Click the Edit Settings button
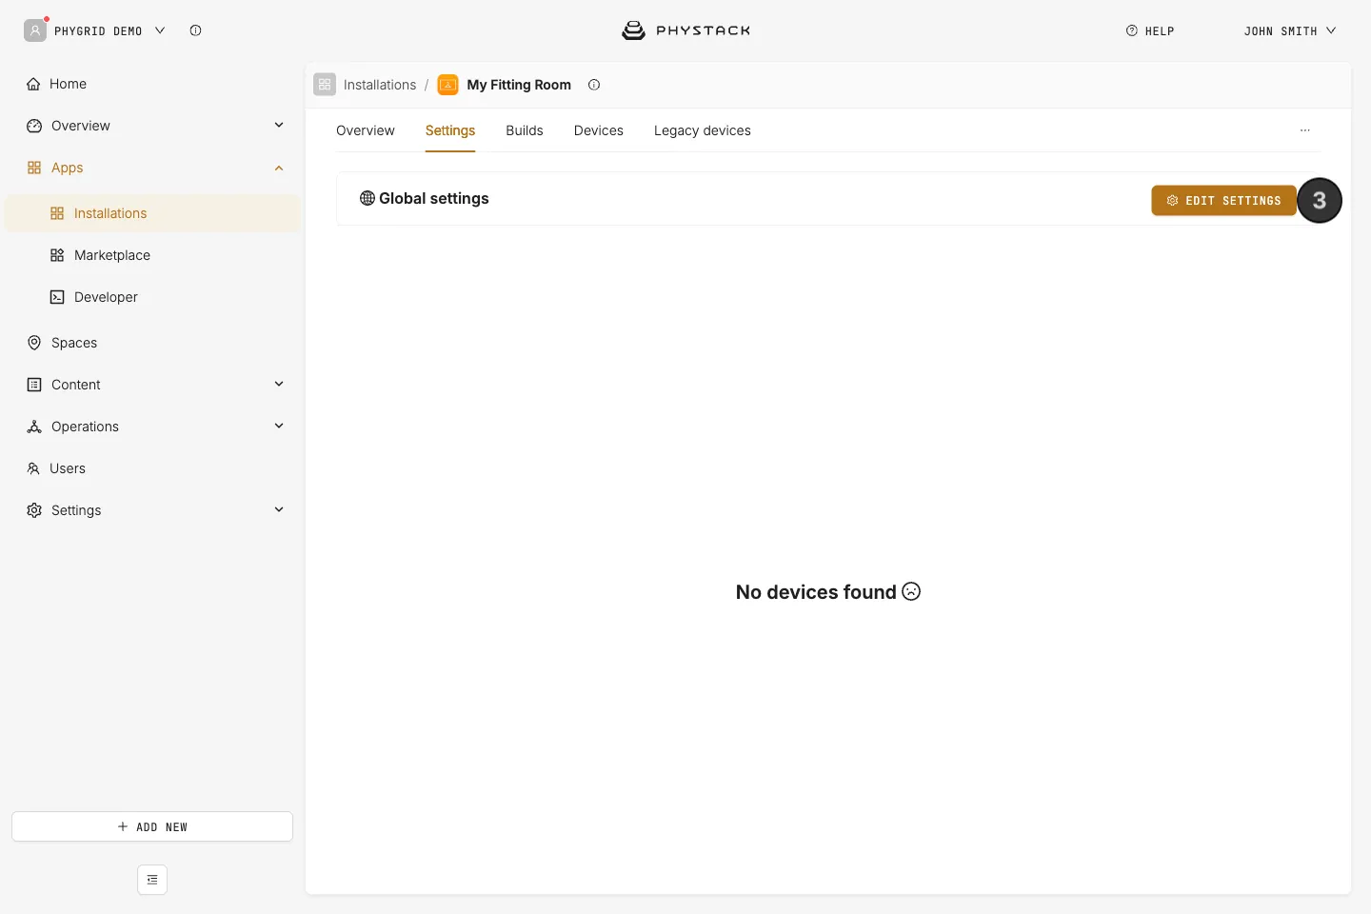This screenshot has width=1371, height=914. click(x=1223, y=200)
